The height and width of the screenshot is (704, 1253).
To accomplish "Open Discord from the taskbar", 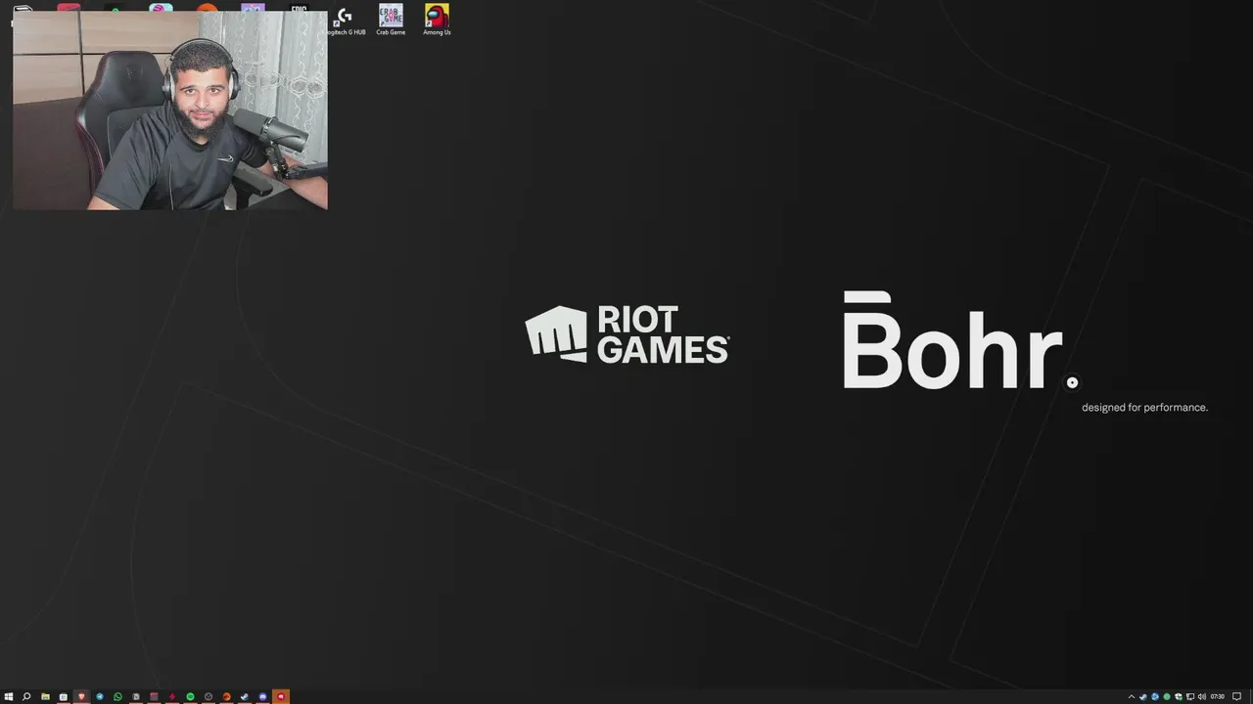I will 262,696.
